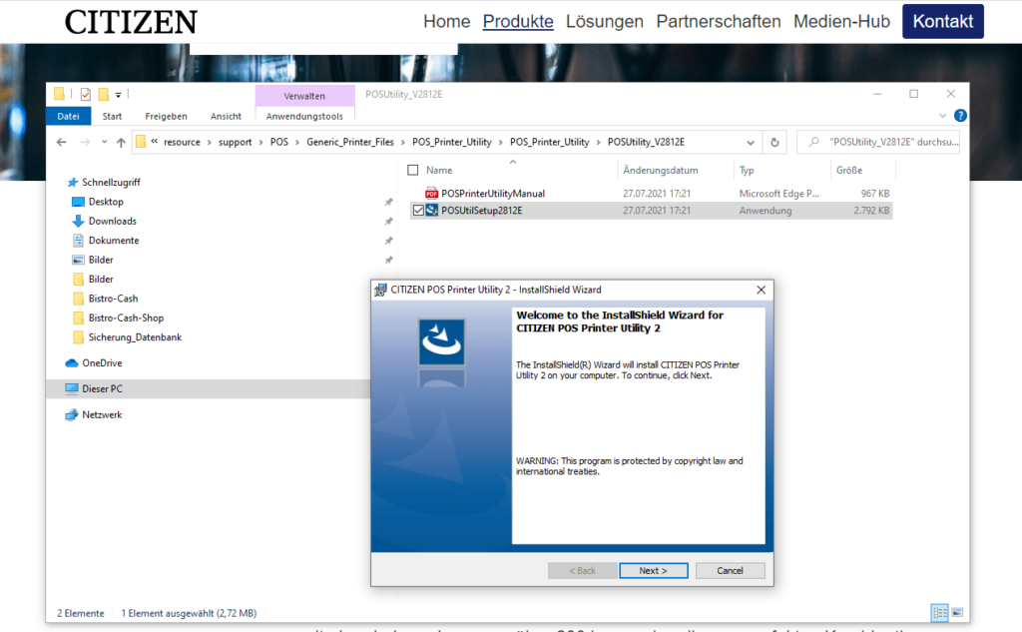Select Schnellzugriff in the navigation pane
Viewport: 1022px width, 632px height.
tap(111, 183)
